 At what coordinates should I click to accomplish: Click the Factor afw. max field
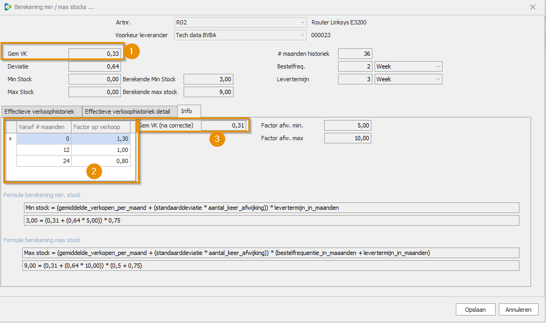347,139
